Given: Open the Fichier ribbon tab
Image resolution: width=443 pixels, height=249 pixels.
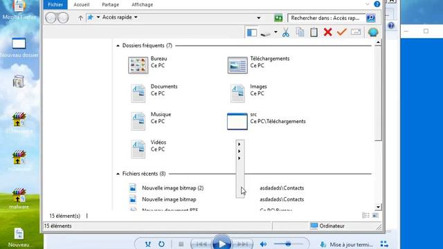Looking at the screenshot, I should 55,5.
